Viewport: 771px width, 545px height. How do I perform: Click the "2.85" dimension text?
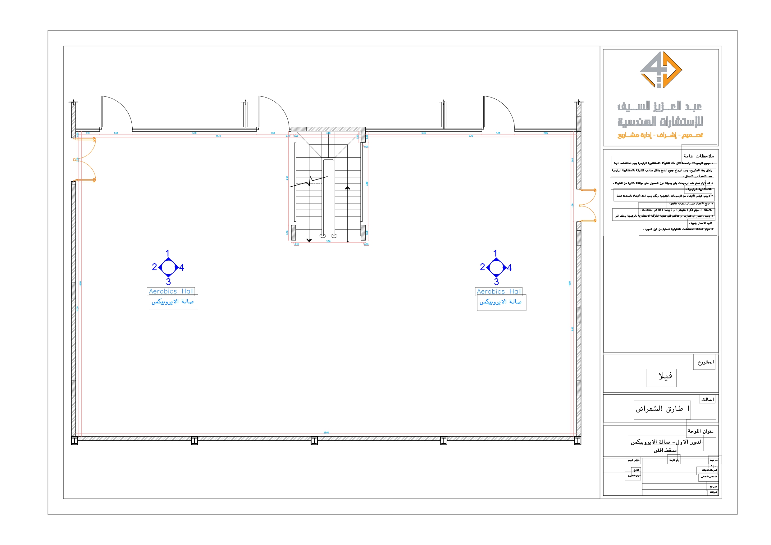tap(546, 133)
